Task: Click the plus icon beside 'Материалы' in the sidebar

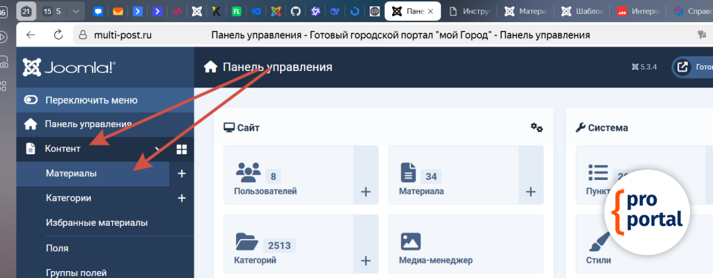Action: [x=182, y=173]
